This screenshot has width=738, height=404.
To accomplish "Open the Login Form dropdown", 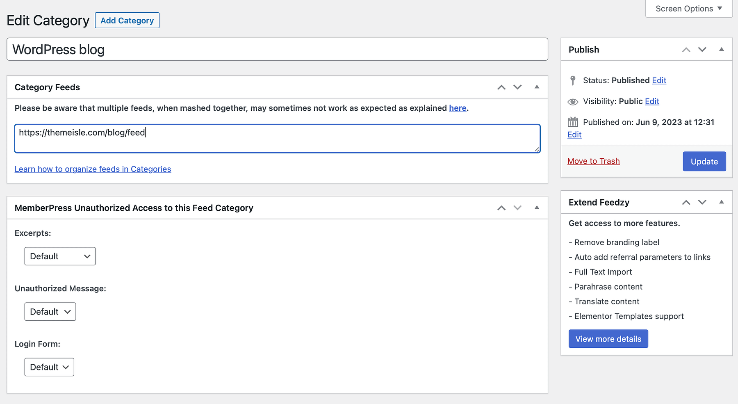I will point(49,367).
